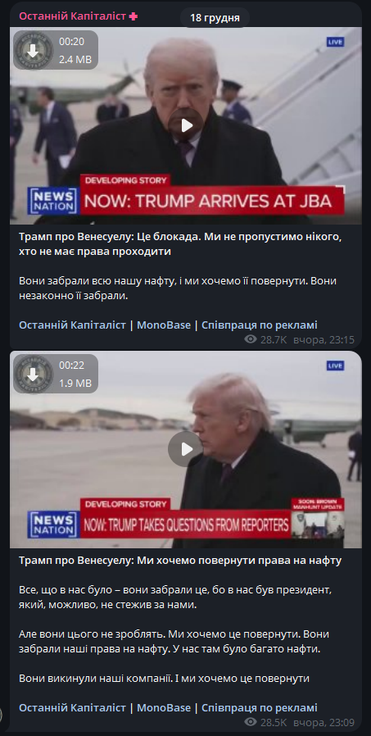
Task: Click the вчора, 23:15 timestamp
Action: (323, 340)
